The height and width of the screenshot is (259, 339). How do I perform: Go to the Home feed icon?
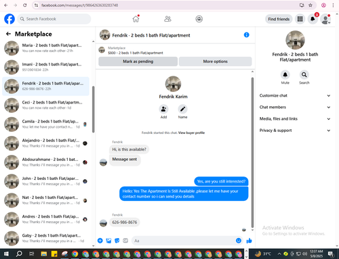pos(136,19)
